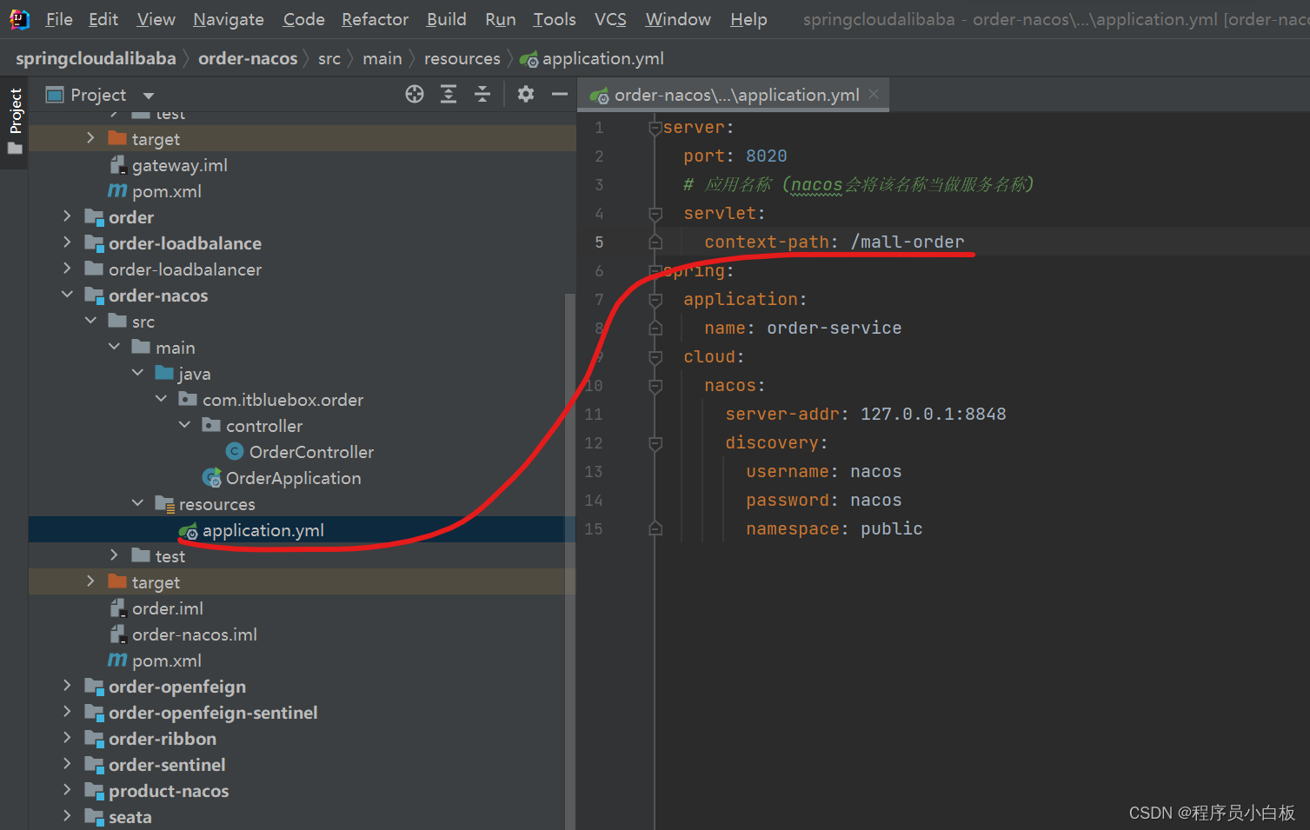Image resolution: width=1310 pixels, height=830 pixels.
Task: Click Maven icon of pom.xml under order-nacos
Action: coord(117,660)
